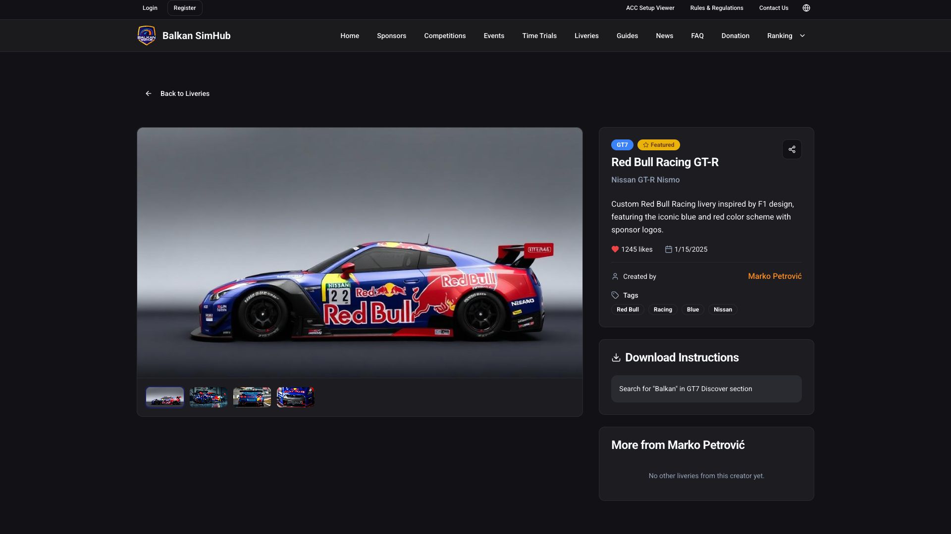Click the Red Bull tag chip
This screenshot has height=534, width=951.
(x=628, y=310)
